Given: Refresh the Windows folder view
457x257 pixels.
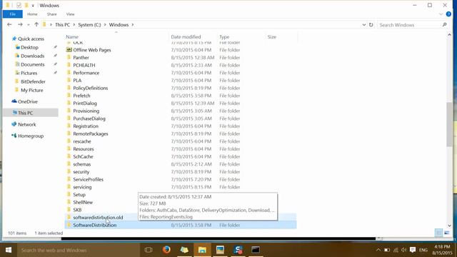Looking at the screenshot, I should (371, 25).
